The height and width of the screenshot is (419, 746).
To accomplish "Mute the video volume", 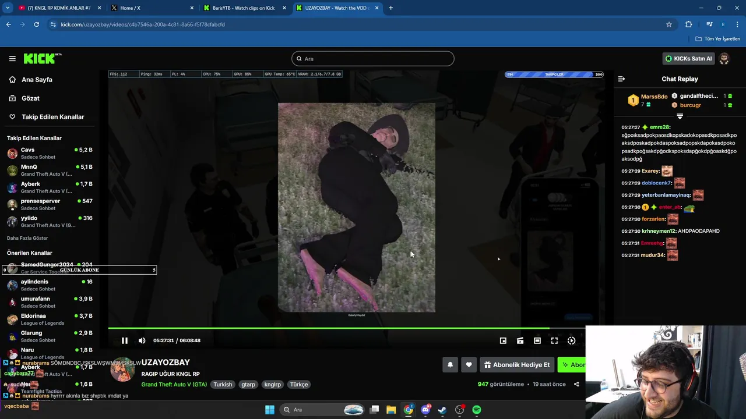I will pos(142,340).
